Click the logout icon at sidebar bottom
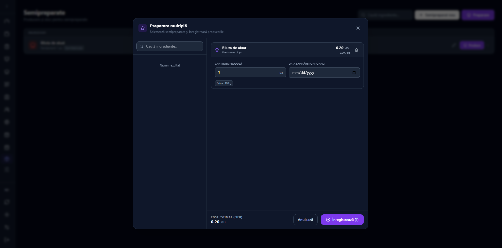 point(7,240)
